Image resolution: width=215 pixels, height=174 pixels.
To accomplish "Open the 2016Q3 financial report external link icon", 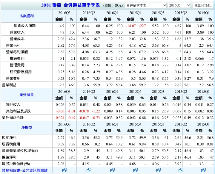I will tap(64, 170).
